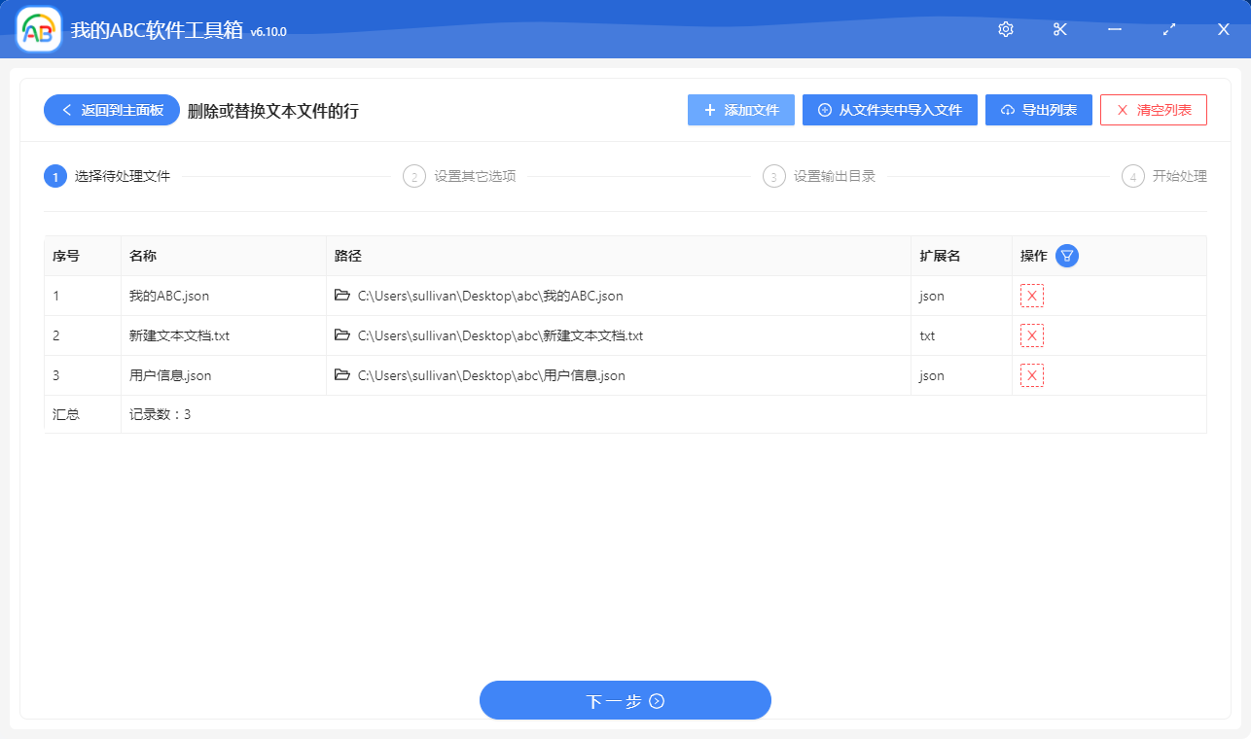Screen dimensions: 1251x739
Task: Proceed by clicking 下一步
Action: 625,699
